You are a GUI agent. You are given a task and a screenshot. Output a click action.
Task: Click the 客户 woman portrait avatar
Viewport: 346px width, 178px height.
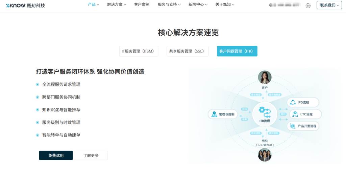coord(265,77)
